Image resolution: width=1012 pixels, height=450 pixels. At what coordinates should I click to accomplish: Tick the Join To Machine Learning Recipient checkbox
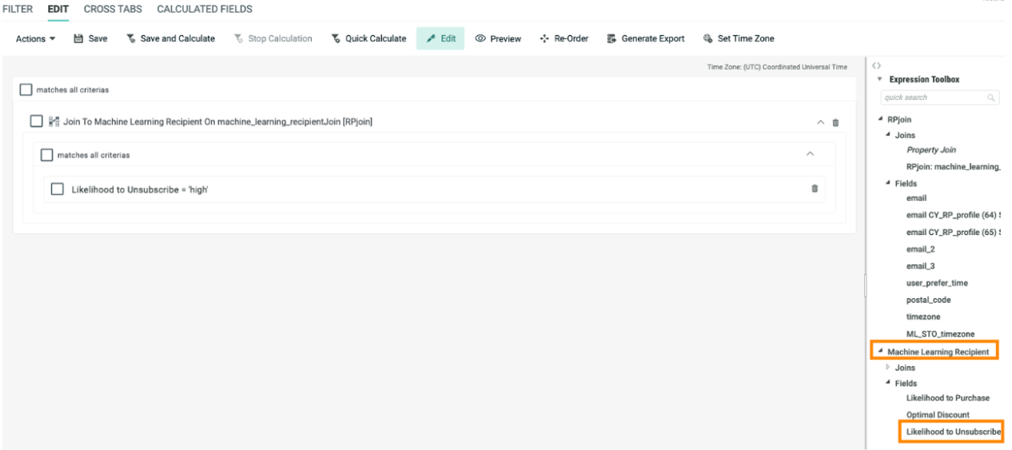tap(36, 121)
